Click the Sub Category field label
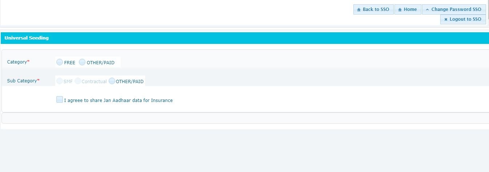 tap(22, 81)
